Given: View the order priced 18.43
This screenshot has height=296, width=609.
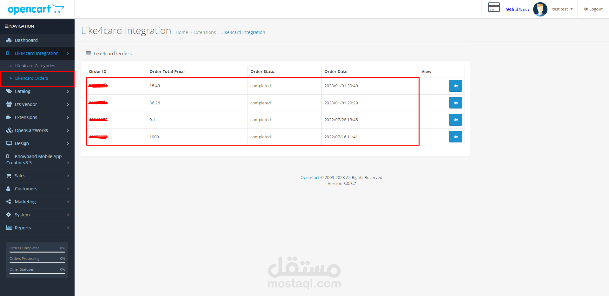Looking at the screenshot, I should (455, 86).
